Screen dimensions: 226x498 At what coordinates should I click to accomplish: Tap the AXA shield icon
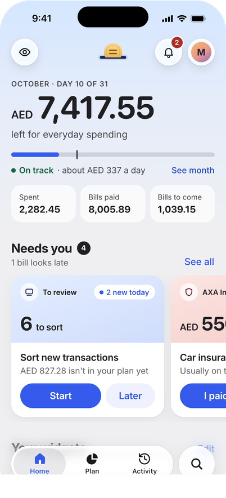click(189, 292)
